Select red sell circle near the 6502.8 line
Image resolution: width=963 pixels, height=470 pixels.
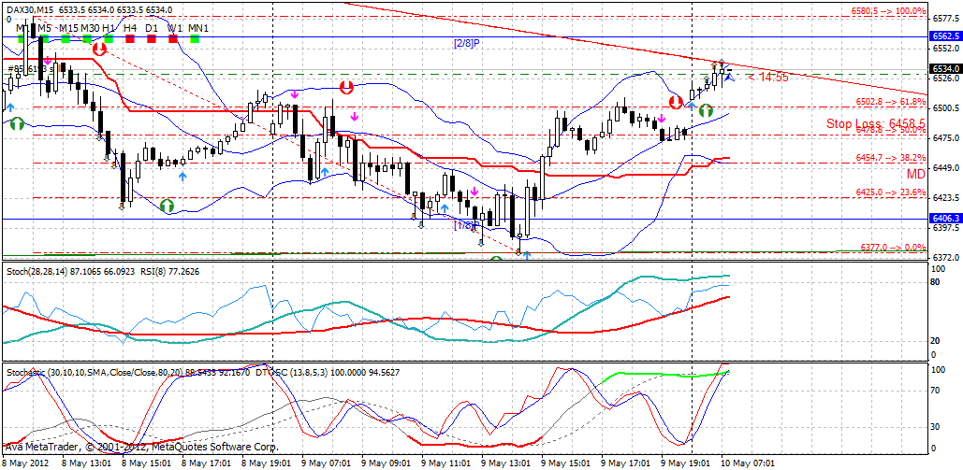[677, 102]
